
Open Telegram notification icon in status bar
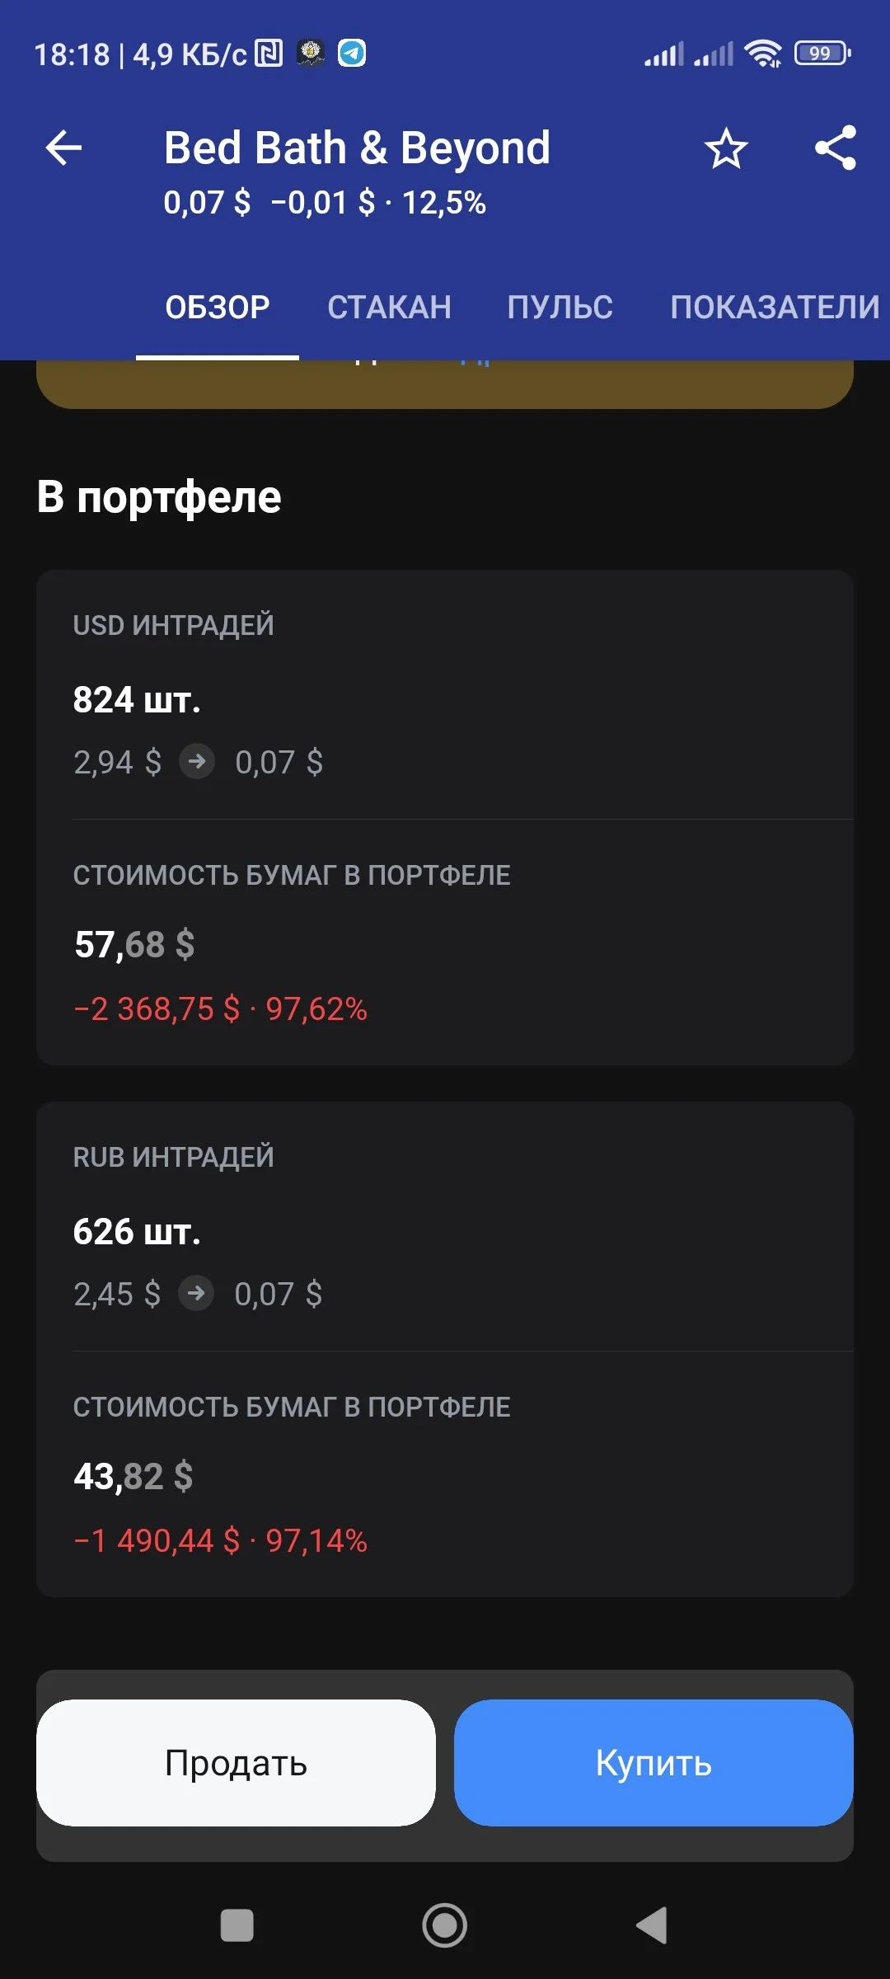tap(352, 54)
